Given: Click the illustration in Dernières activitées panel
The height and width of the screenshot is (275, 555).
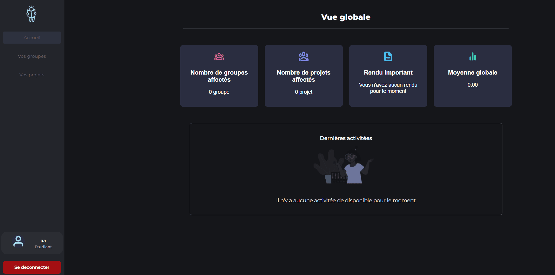Looking at the screenshot, I should (345, 165).
